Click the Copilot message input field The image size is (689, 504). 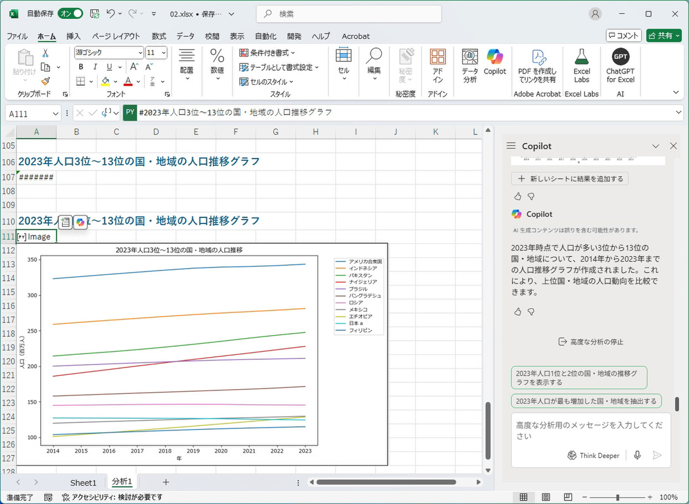pyautogui.click(x=590, y=431)
